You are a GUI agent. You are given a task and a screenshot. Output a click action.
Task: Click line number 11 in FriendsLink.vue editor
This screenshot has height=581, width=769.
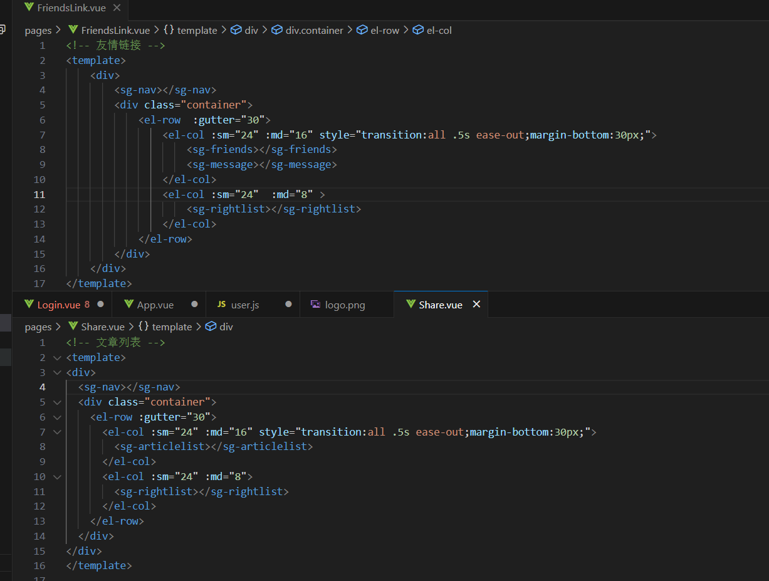[39, 194]
